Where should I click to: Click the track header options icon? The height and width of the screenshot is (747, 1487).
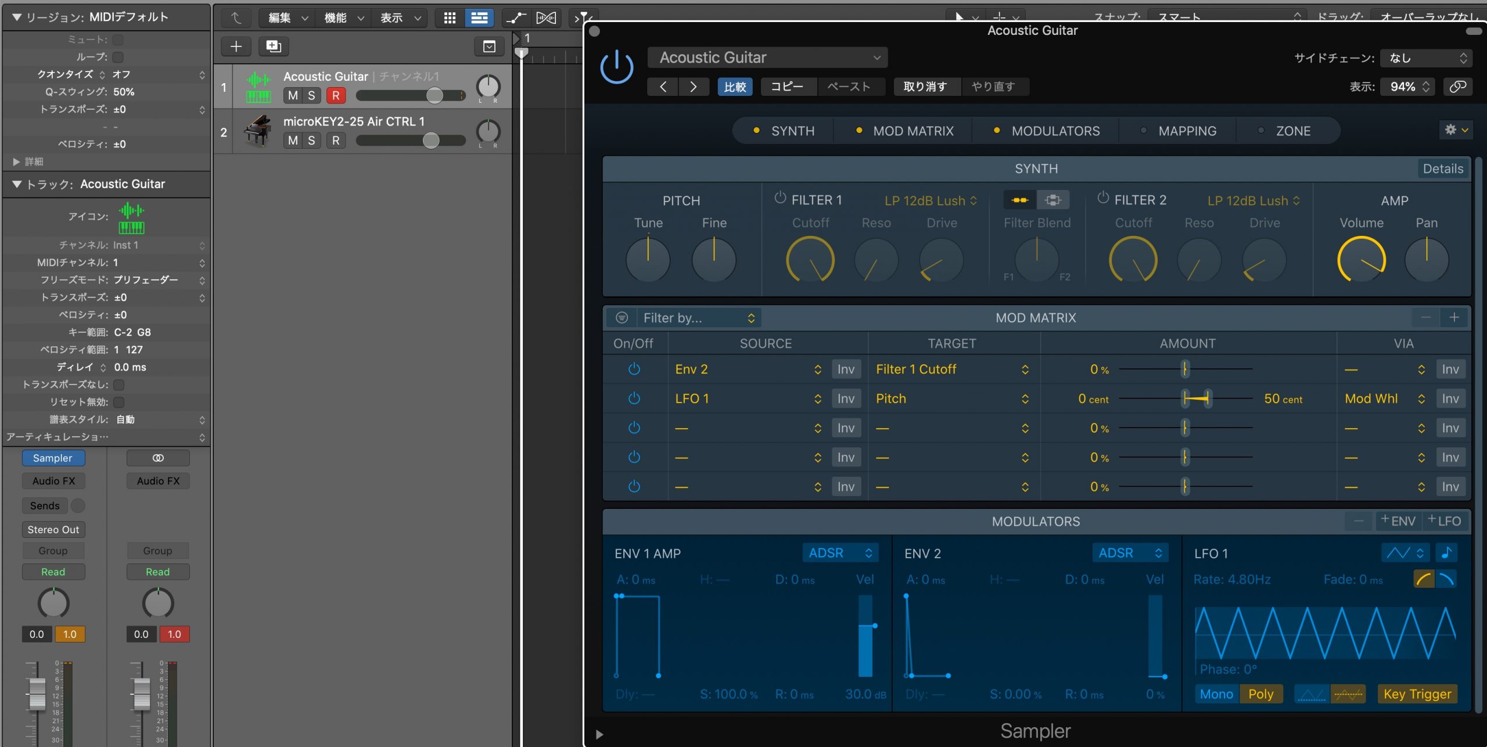coord(490,46)
